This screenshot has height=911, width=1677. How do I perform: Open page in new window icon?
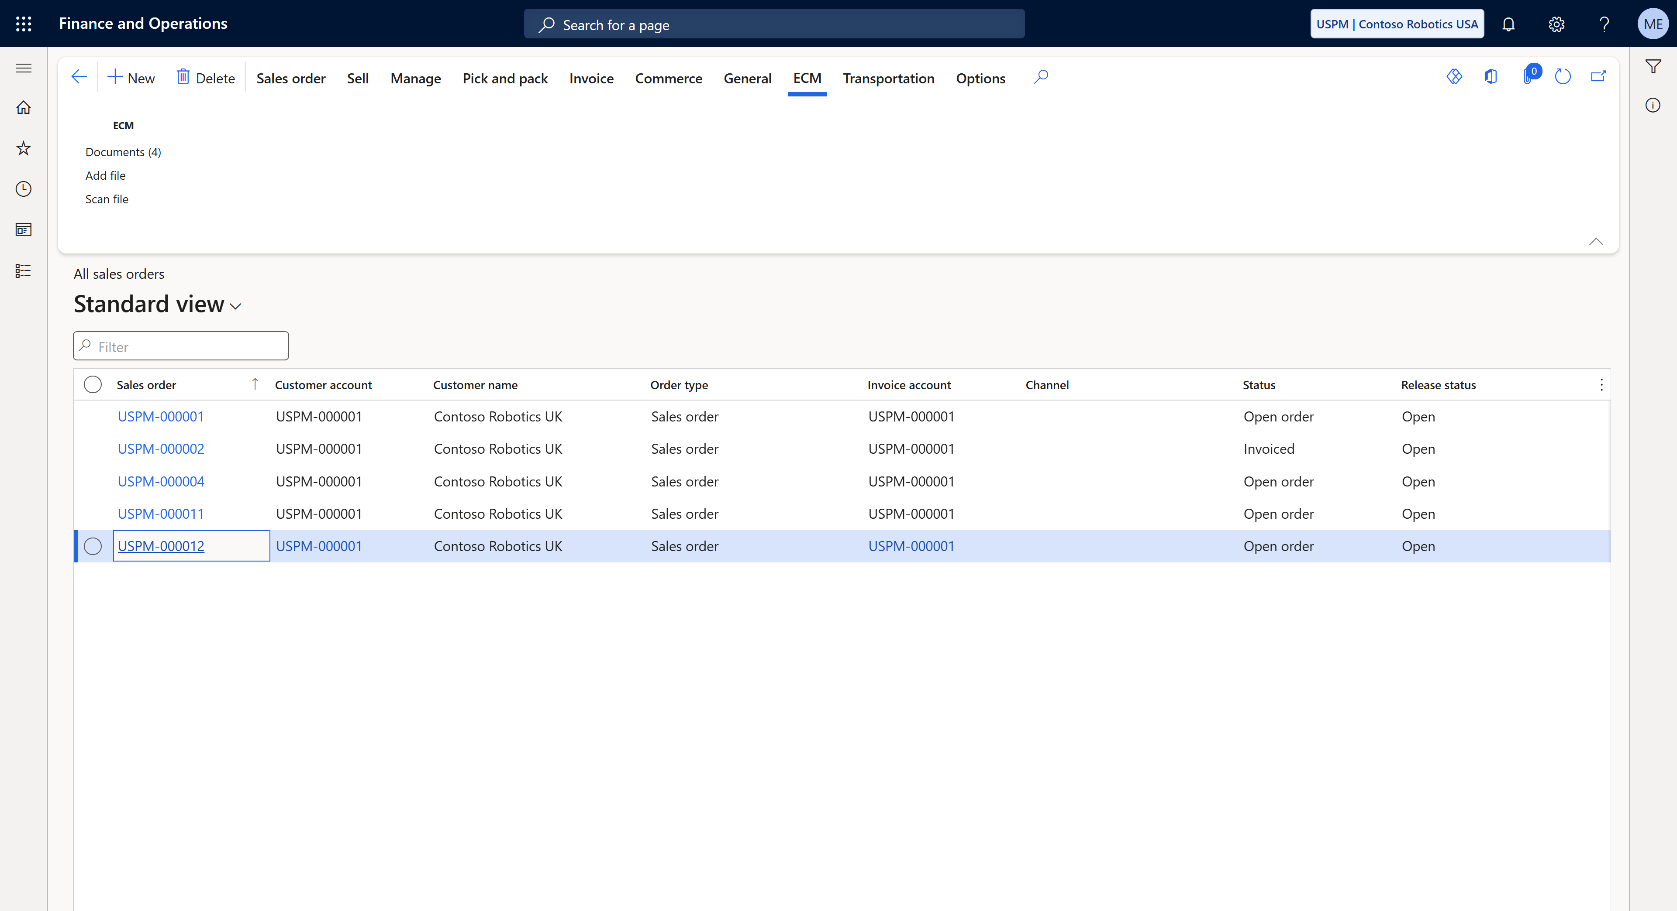tap(1598, 77)
